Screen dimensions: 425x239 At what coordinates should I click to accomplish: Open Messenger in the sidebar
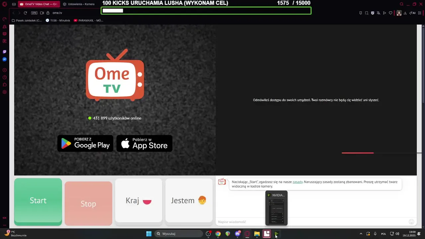click(5, 59)
